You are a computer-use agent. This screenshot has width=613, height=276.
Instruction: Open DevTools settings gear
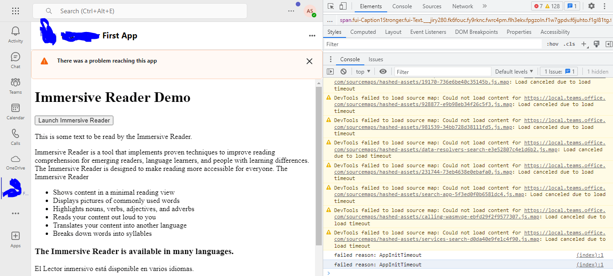591,6
